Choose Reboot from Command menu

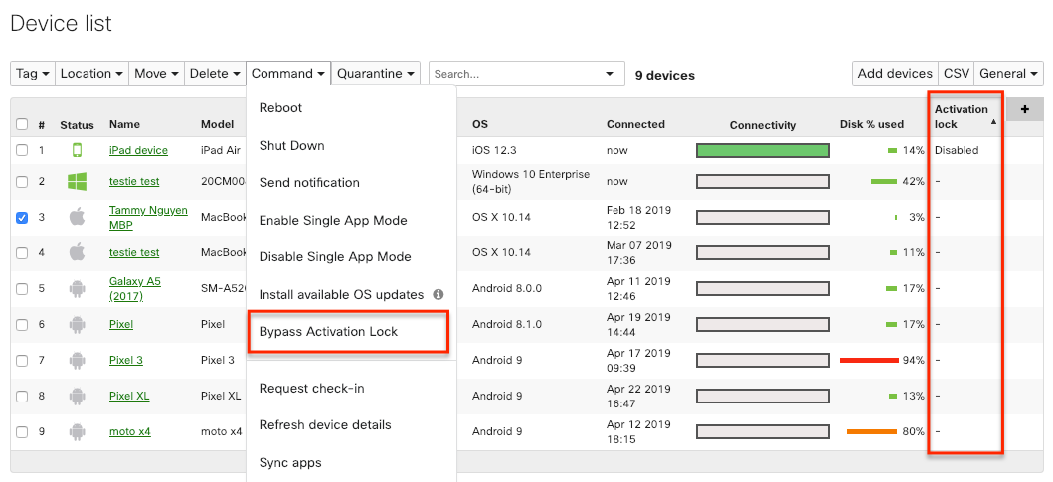[280, 108]
